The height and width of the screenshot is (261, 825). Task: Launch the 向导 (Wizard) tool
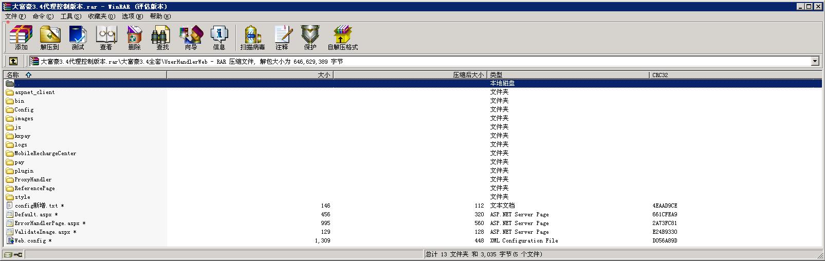[x=191, y=38]
